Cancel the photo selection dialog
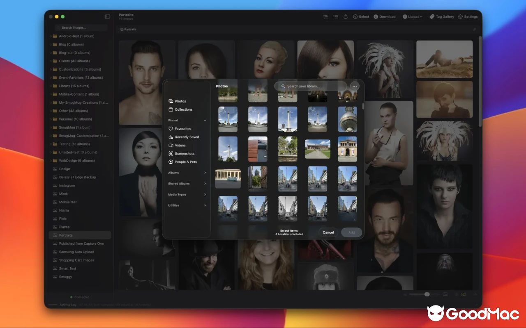Screen dimensions: 526x328 (x=328, y=232)
